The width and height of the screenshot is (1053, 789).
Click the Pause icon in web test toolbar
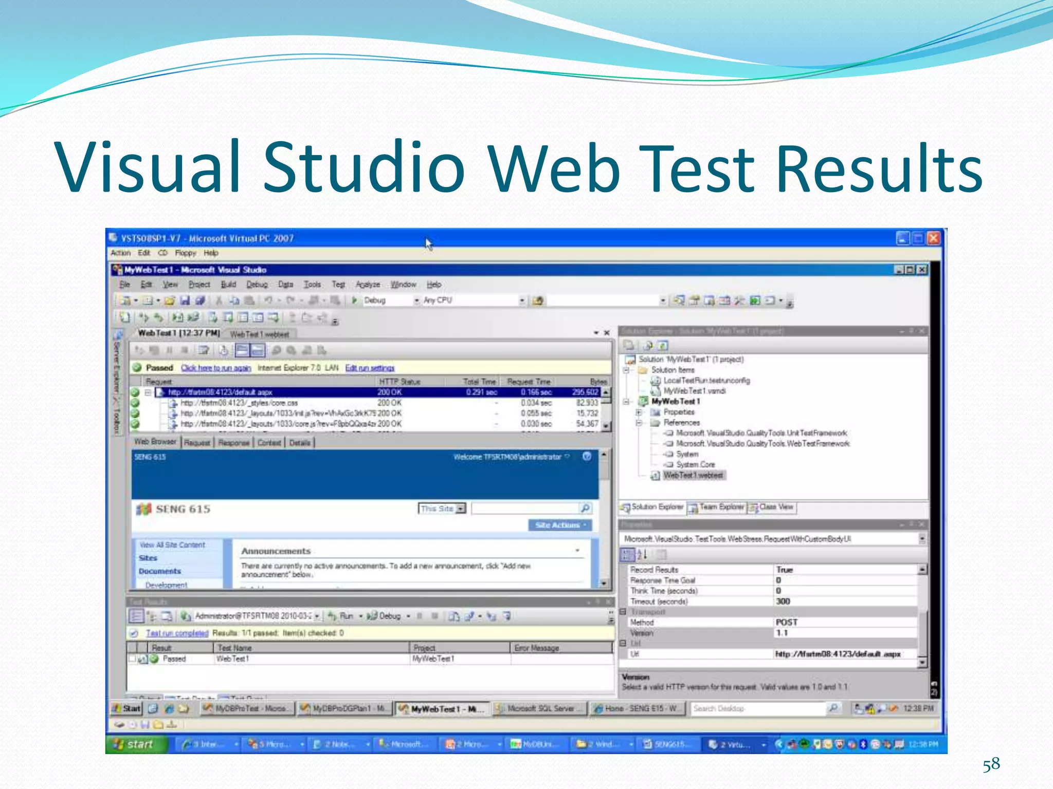[x=169, y=350]
